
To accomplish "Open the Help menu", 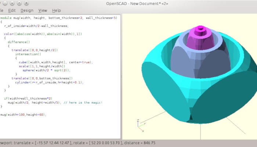I will click(57, 11).
